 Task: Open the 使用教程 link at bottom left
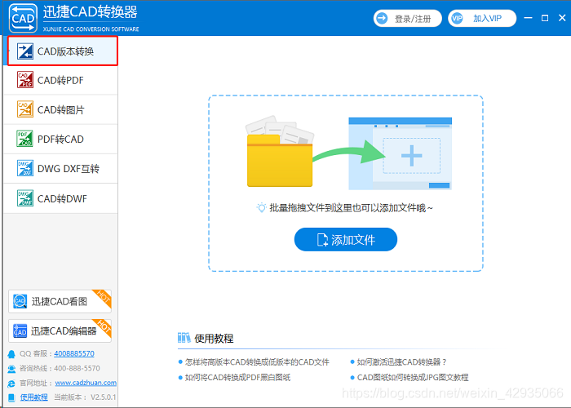click(x=34, y=397)
